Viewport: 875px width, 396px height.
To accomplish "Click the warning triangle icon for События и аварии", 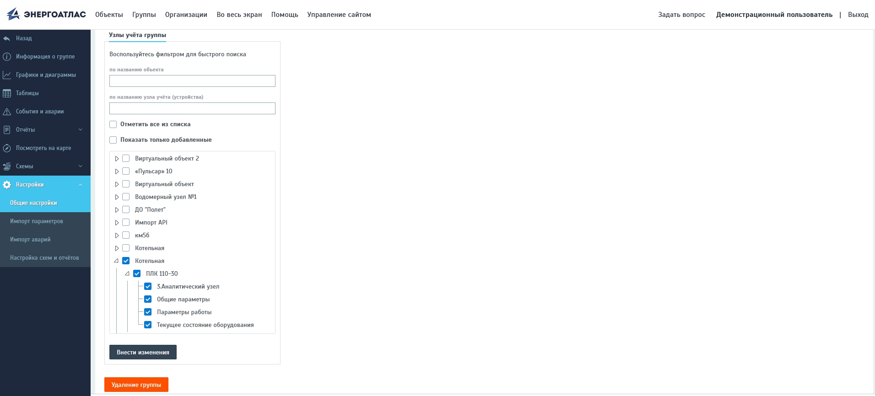I will coord(7,112).
